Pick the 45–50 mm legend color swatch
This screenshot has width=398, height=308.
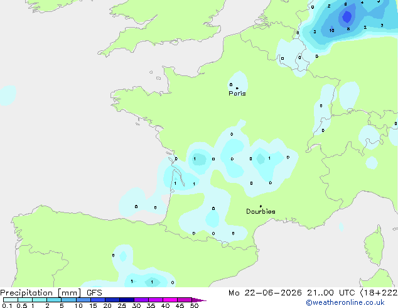pos(185,300)
